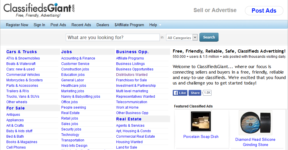Open Parts & Accessories link
Screen dimensions: 288x150
pos(22,86)
